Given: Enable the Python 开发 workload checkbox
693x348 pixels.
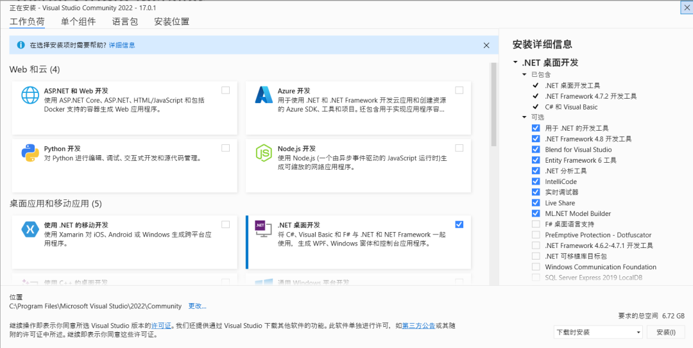Looking at the screenshot, I should coord(225,148).
